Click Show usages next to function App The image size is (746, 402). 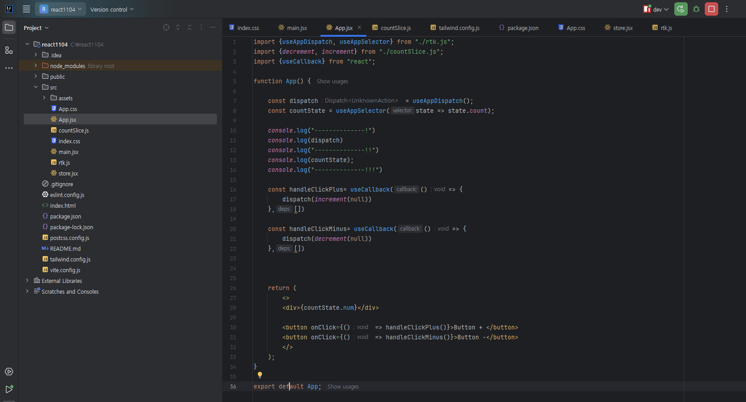[x=332, y=81]
